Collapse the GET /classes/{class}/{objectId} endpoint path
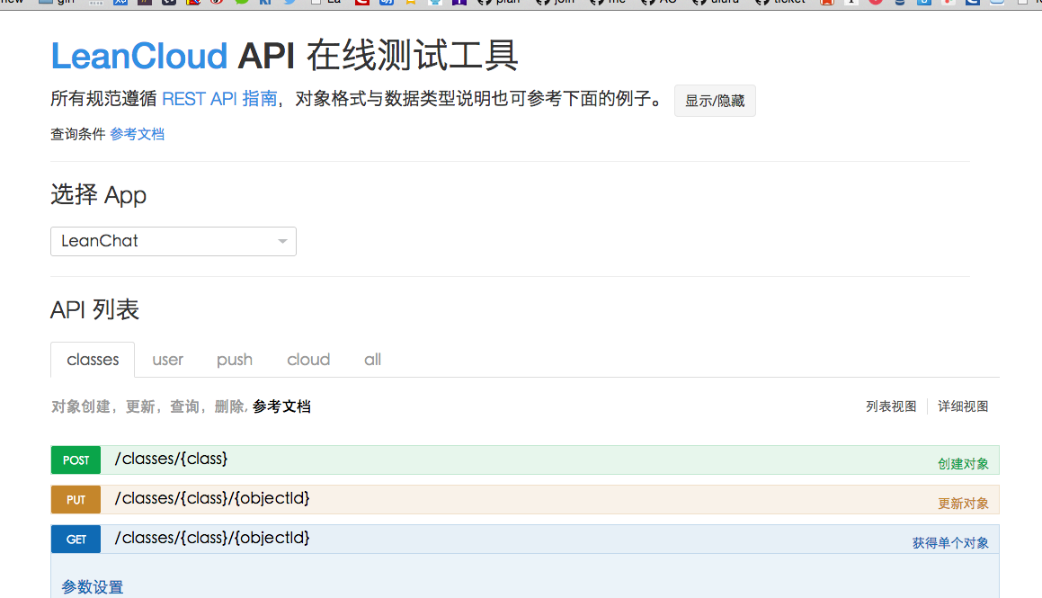The height and width of the screenshot is (598, 1042). [212, 538]
